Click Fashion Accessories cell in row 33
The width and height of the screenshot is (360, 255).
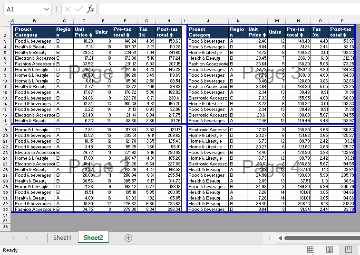pyautogui.click(x=34, y=209)
